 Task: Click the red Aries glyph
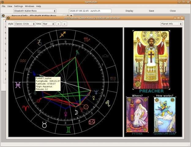[26, 108]
